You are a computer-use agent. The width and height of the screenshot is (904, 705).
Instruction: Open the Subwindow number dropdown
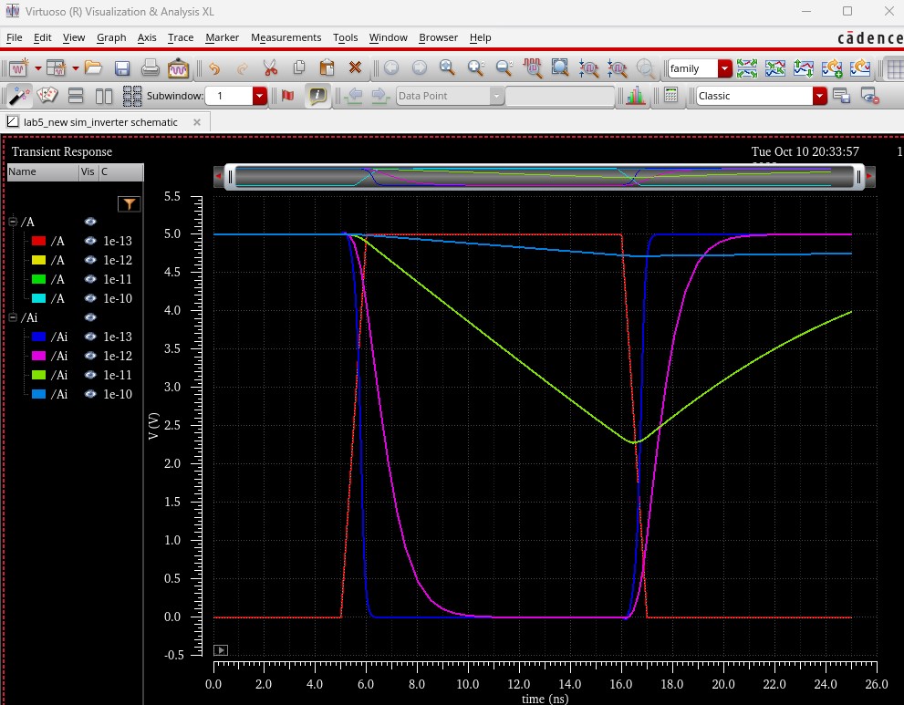point(259,96)
